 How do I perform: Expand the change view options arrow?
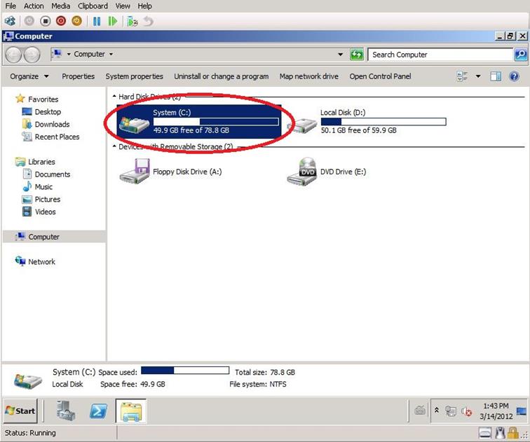point(478,76)
